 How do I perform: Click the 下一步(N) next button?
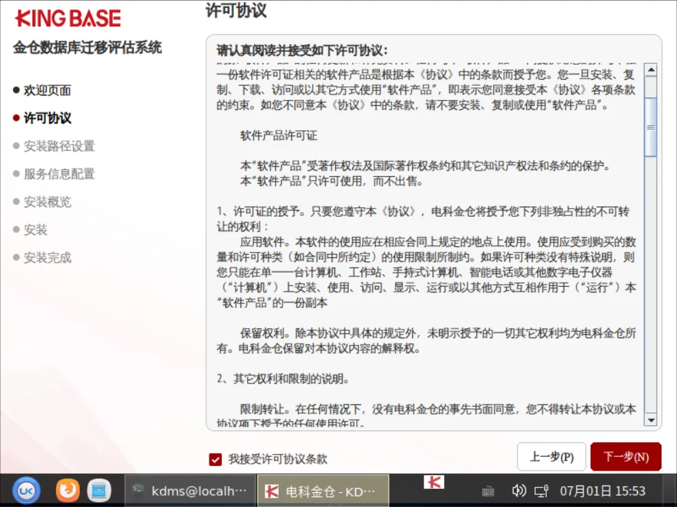[x=626, y=456]
